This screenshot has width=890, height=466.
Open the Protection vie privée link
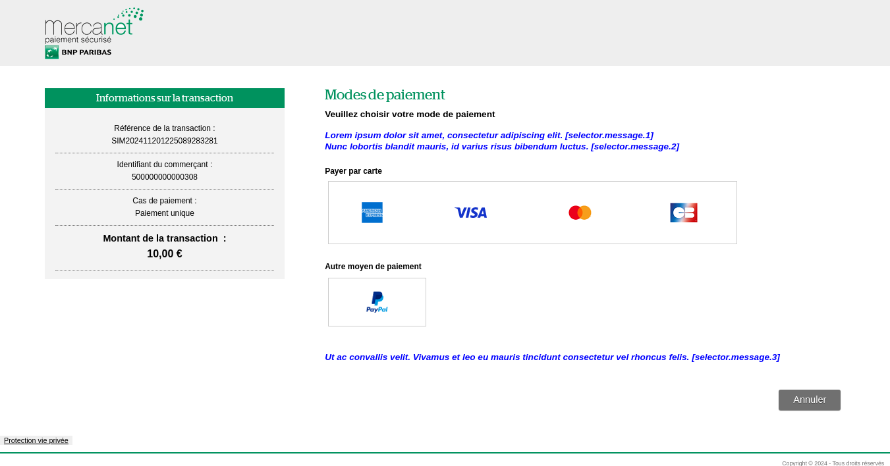pyautogui.click(x=36, y=440)
